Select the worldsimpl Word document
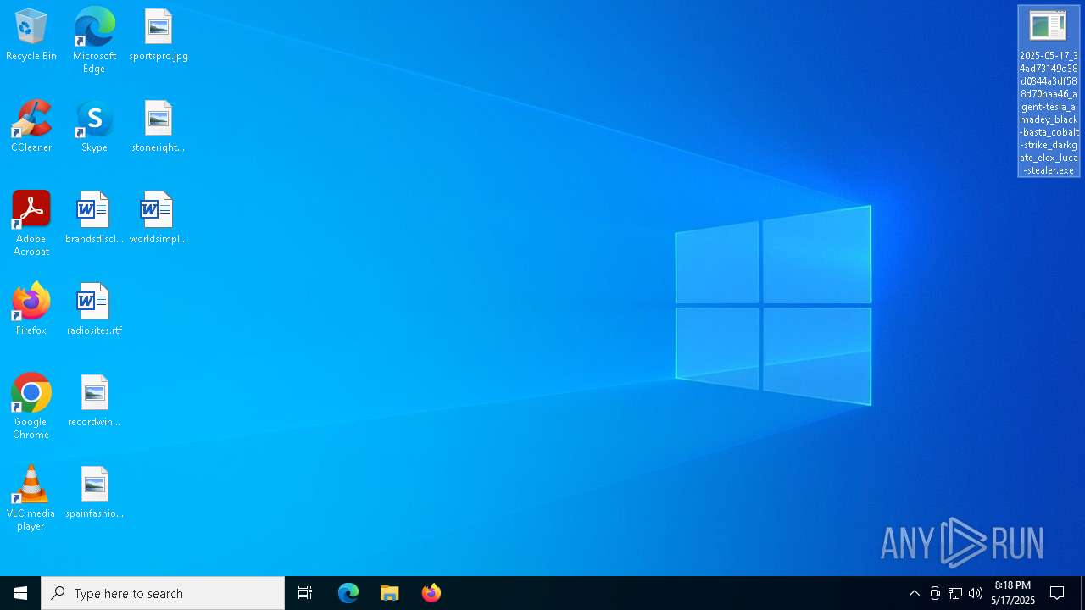 pyautogui.click(x=159, y=219)
